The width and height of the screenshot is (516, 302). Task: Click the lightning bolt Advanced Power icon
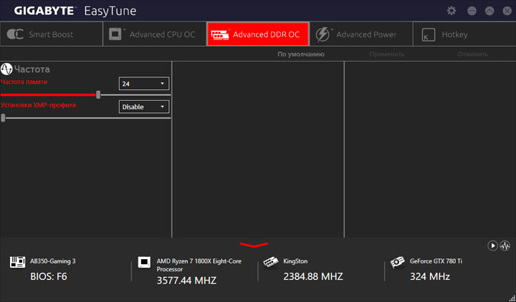[322, 34]
